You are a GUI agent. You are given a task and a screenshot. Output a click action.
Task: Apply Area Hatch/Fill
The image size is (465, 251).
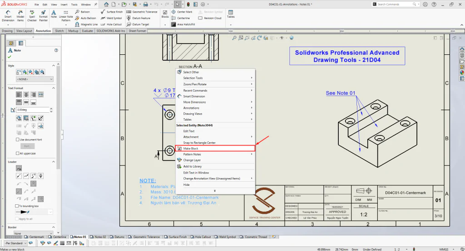pyautogui.click(x=183, y=24)
